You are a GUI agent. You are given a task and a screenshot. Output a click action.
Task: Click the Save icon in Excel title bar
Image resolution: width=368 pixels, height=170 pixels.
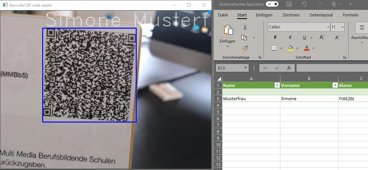tap(289, 4)
